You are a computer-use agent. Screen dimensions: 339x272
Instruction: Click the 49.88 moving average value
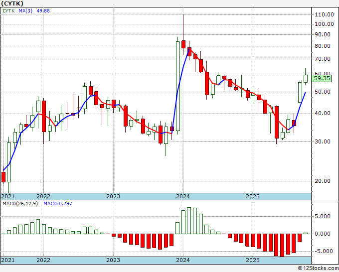point(44,12)
